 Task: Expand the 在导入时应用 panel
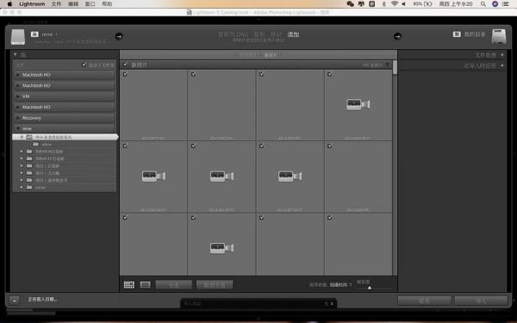(501, 65)
